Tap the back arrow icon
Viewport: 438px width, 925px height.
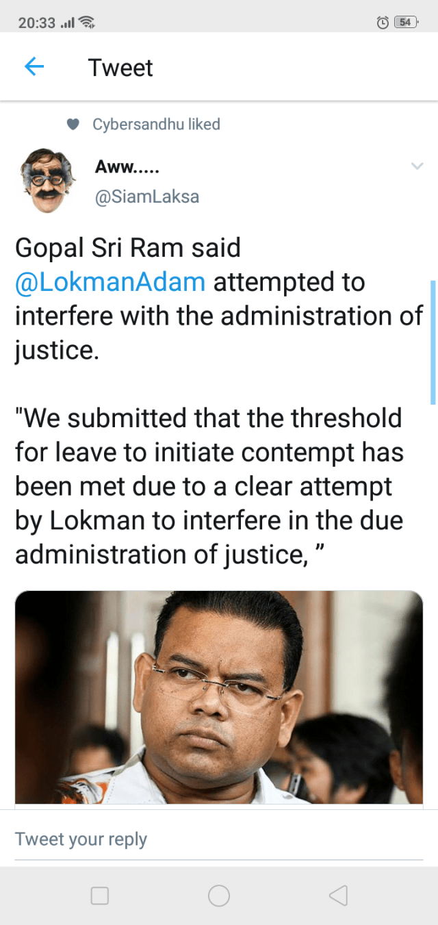34,67
